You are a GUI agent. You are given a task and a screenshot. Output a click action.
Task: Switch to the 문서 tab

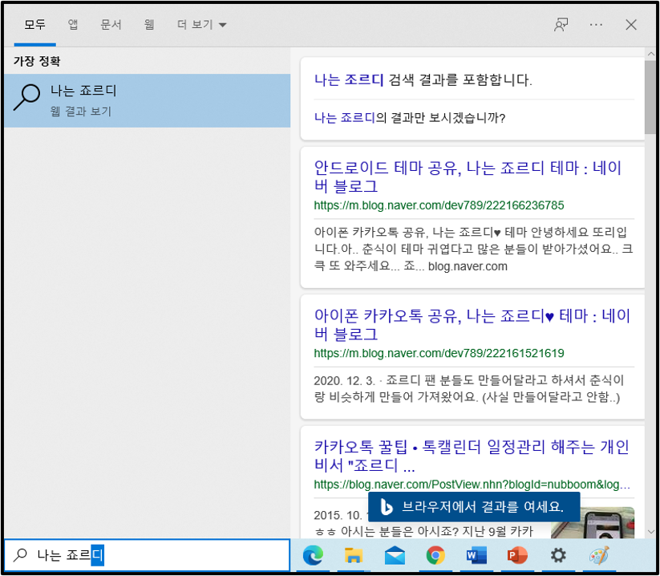(111, 25)
